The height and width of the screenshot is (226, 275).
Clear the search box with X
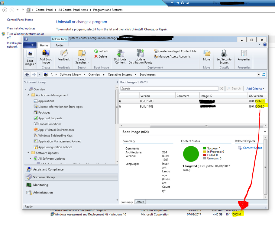click(x=222, y=89)
